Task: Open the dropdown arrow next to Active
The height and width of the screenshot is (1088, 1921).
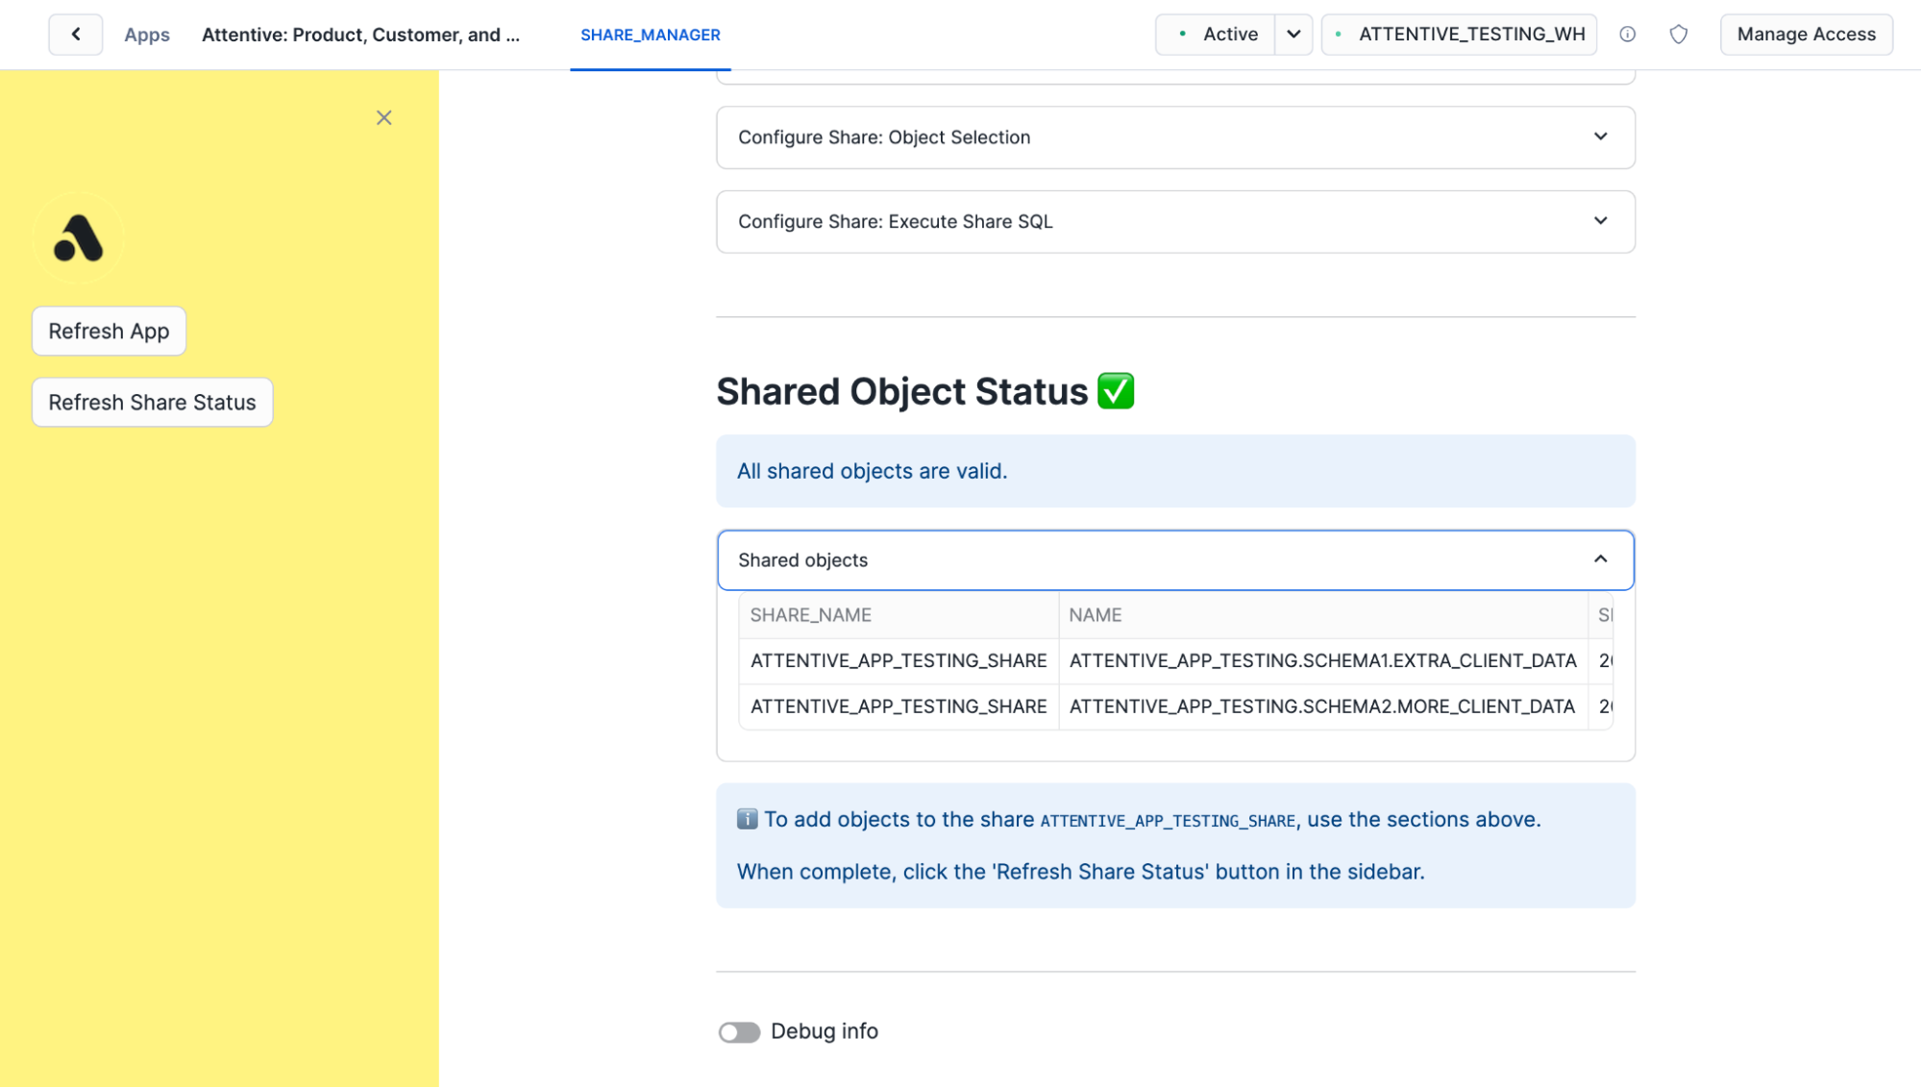Action: [x=1294, y=35]
